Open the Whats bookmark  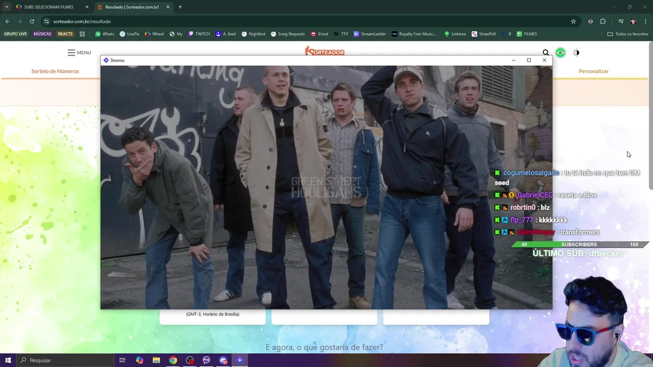pyautogui.click(x=105, y=34)
